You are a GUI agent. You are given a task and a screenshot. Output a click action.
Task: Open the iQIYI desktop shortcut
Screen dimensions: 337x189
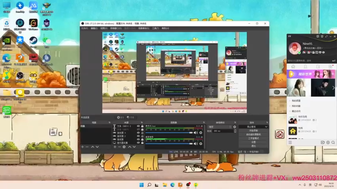click(6, 112)
